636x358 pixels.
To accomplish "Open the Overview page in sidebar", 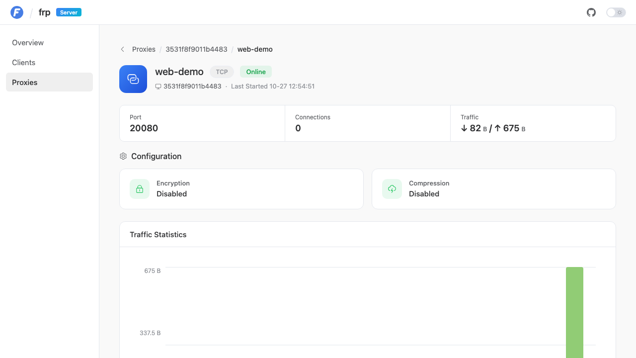I will pos(49,43).
